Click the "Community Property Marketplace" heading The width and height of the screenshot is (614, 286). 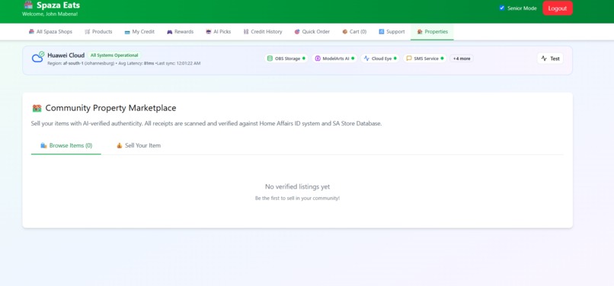(110, 108)
